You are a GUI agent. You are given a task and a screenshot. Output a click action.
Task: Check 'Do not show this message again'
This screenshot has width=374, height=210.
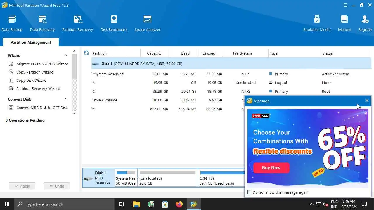coord(249,192)
